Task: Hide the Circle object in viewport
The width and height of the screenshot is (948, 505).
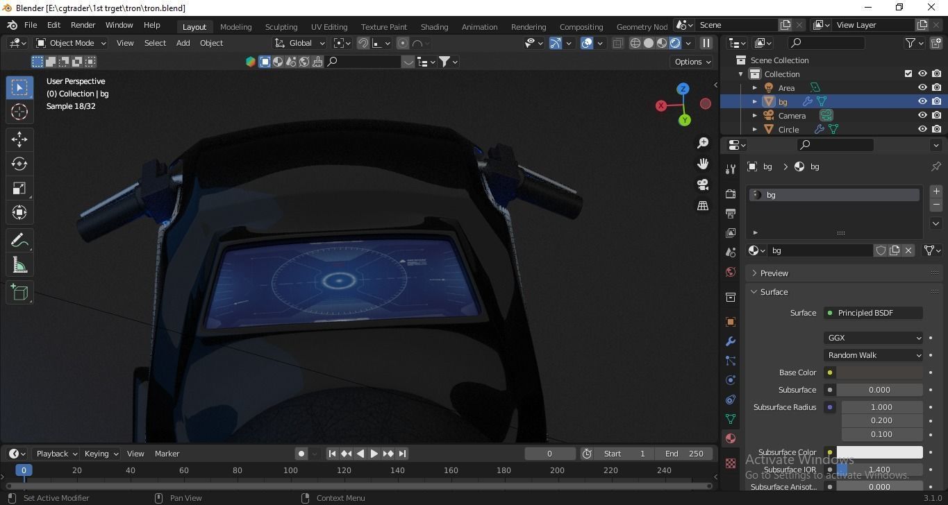Action: pos(922,129)
